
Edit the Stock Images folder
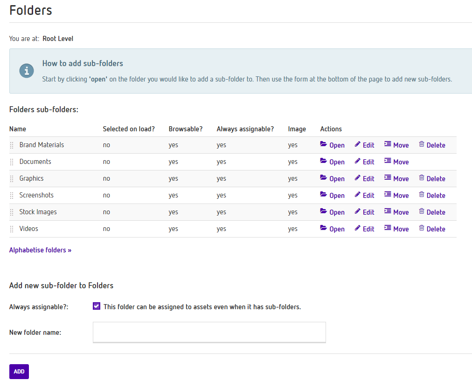364,212
